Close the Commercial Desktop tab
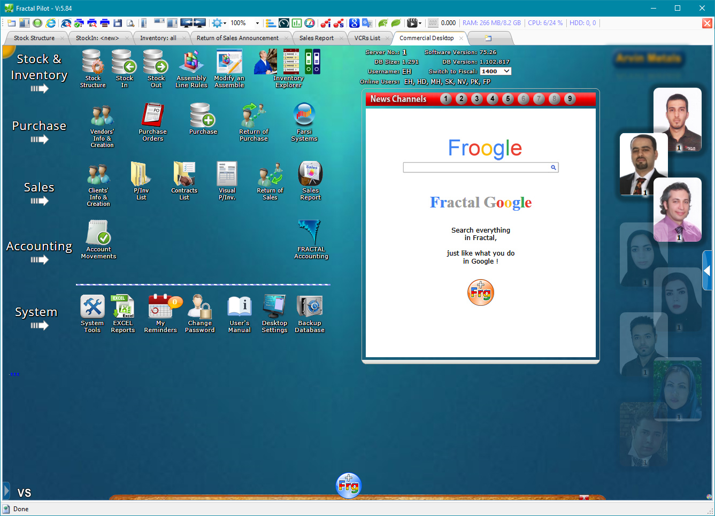Screen dimensions: 715x516 (461, 38)
